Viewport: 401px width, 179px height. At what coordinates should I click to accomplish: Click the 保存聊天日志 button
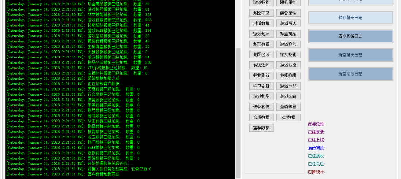coord(351,18)
